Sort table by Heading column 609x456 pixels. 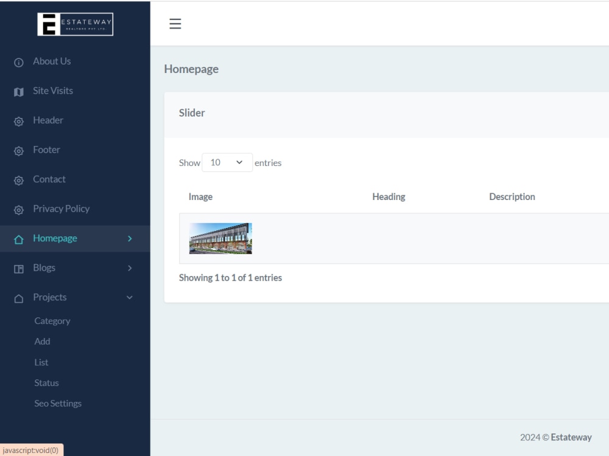tap(389, 196)
